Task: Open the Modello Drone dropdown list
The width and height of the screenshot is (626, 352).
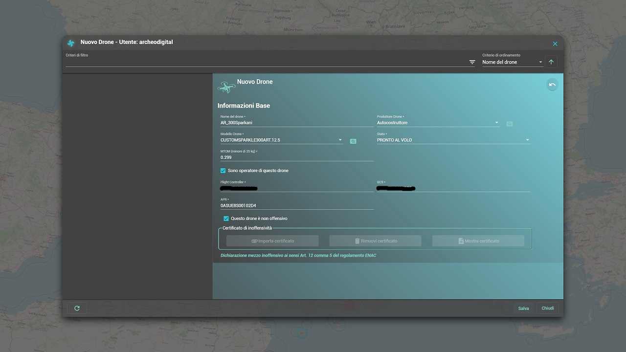Action: click(282, 140)
